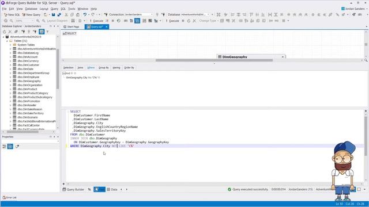Select the dbo.DimSalesTerritory table
Viewport: 369px width, 207px height.
coord(31,113)
